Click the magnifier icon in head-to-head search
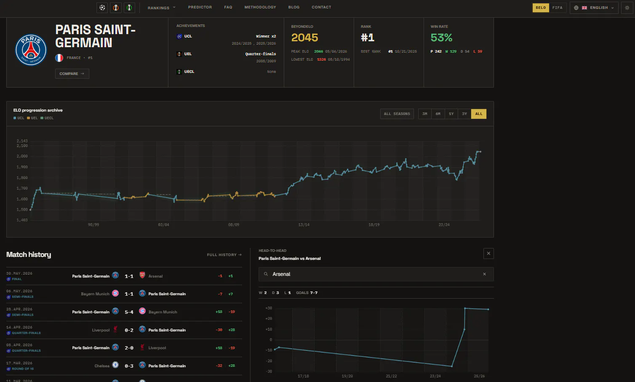This screenshot has height=382, width=635. (x=266, y=274)
